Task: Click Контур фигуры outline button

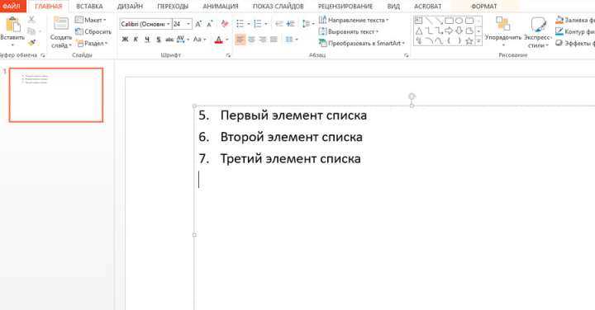Action: [x=575, y=32]
